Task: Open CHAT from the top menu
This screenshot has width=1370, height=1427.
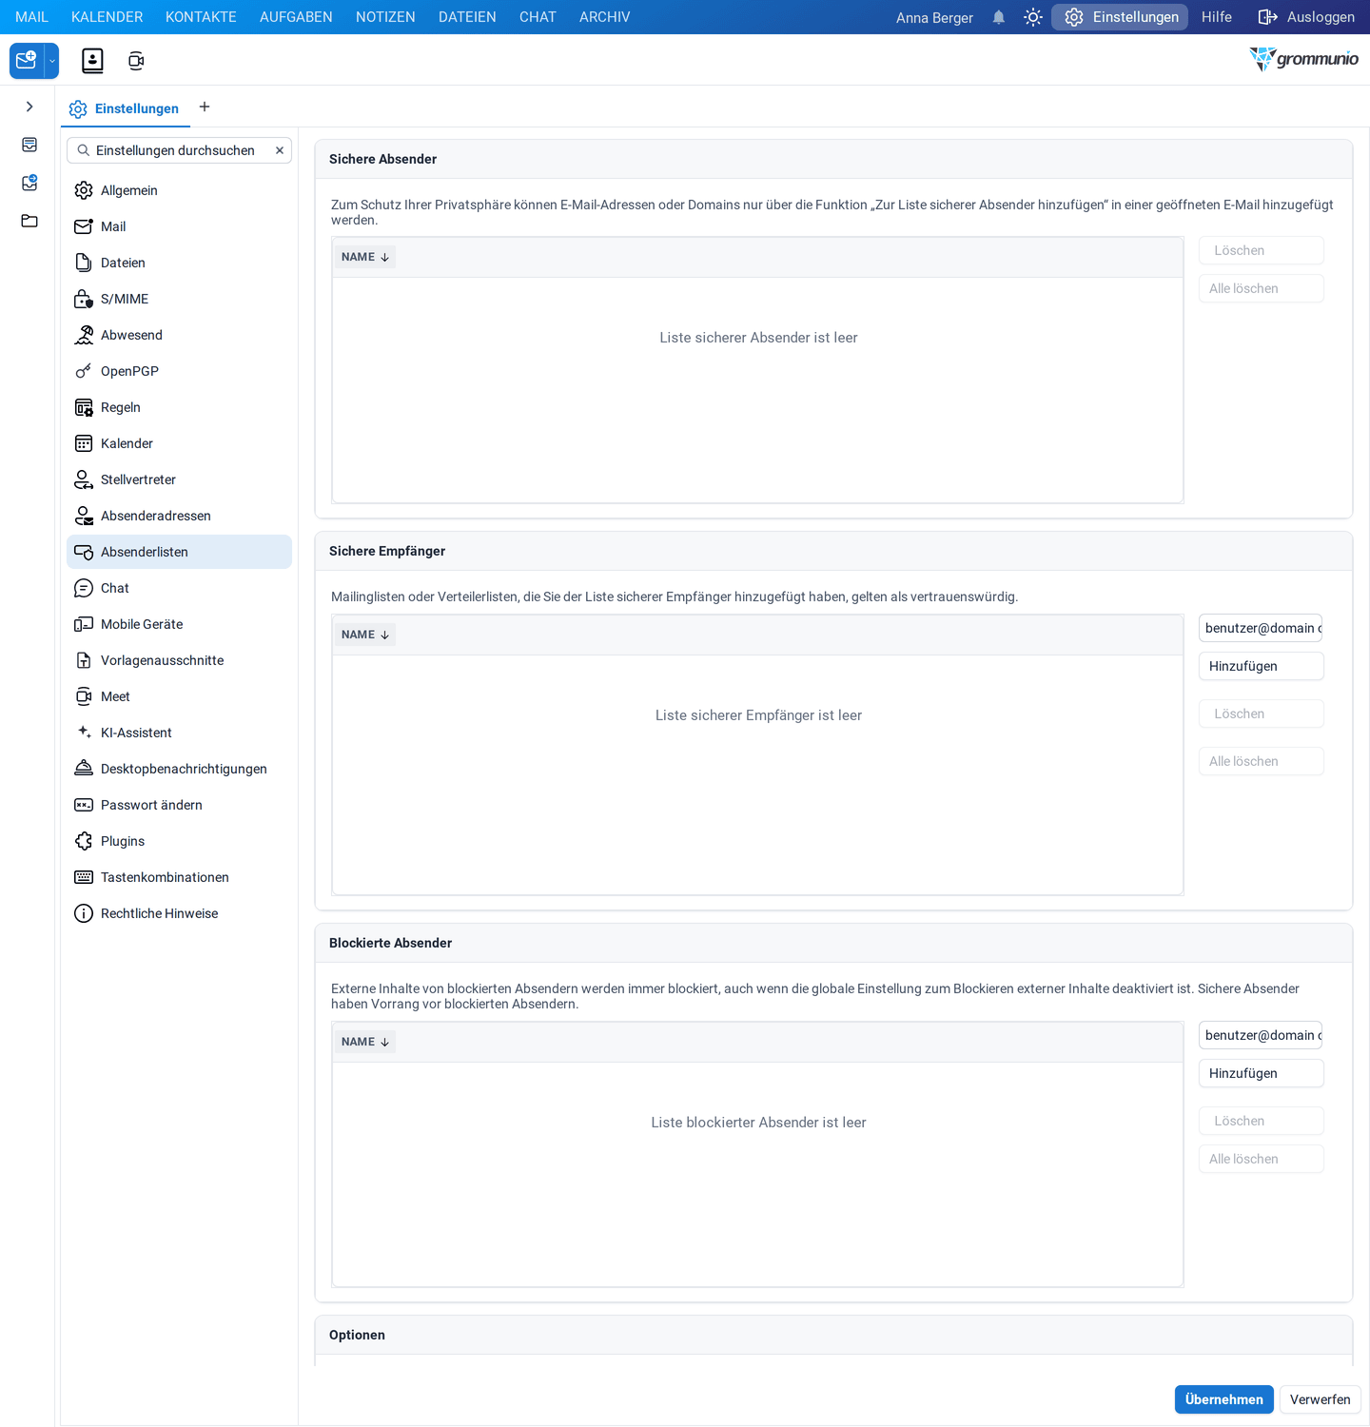Action: pyautogui.click(x=538, y=17)
